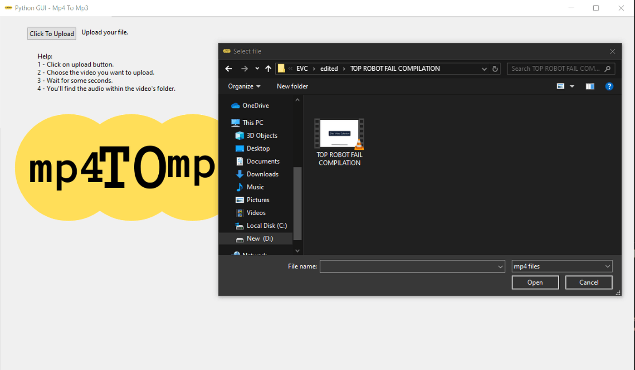
Task: Select the TOP ROBOT FAIL COMPILATION thumbnail
Action: pyautogui.click(x=339, y=134)
